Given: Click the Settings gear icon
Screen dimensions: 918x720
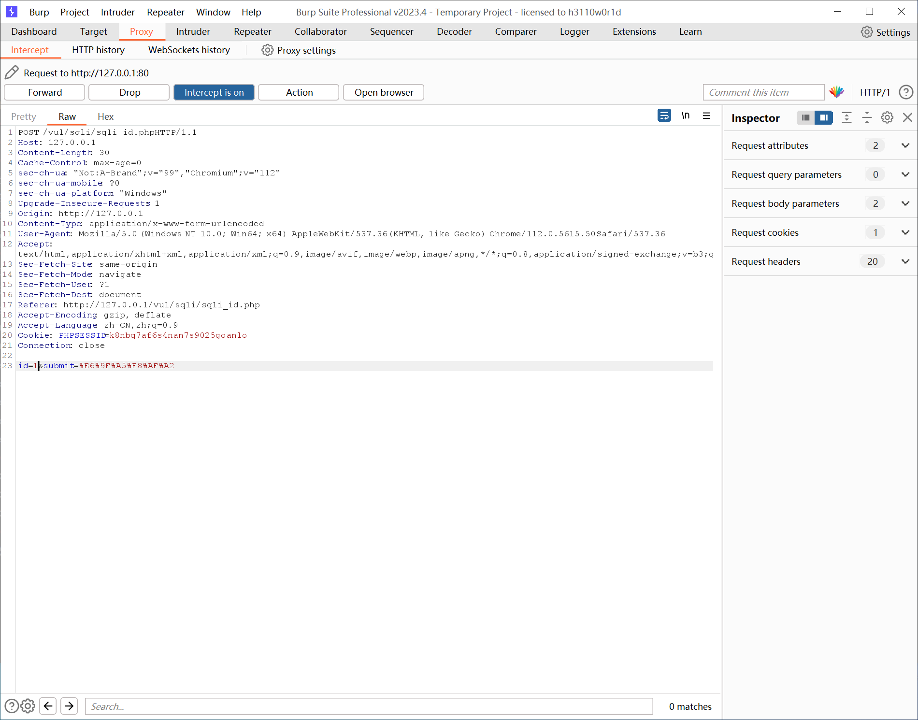Looking at the screenshot, I should [867, 32].
